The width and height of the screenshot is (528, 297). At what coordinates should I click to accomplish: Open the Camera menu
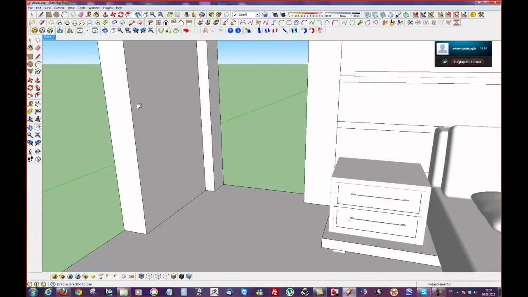click(59, 8)
